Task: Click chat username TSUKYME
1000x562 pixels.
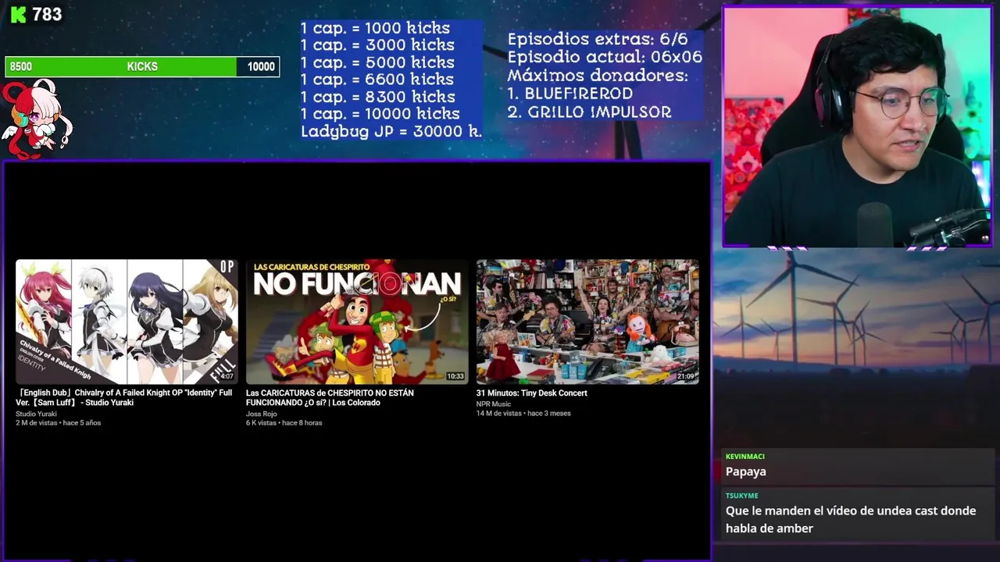Action: click(x=742, y=496)
